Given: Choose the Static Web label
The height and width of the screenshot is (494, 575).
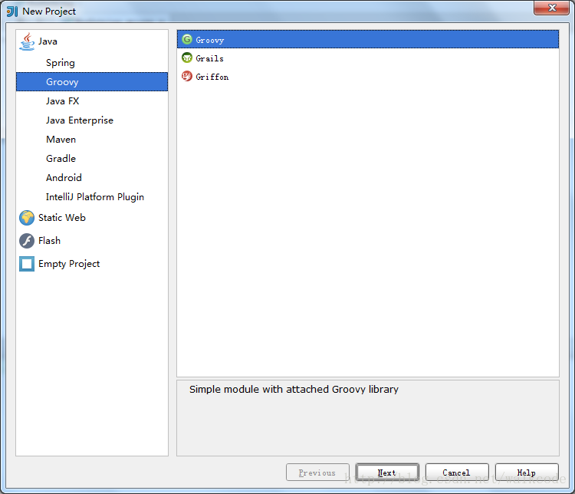Looking at the screenshot, I should coord(62,218).
